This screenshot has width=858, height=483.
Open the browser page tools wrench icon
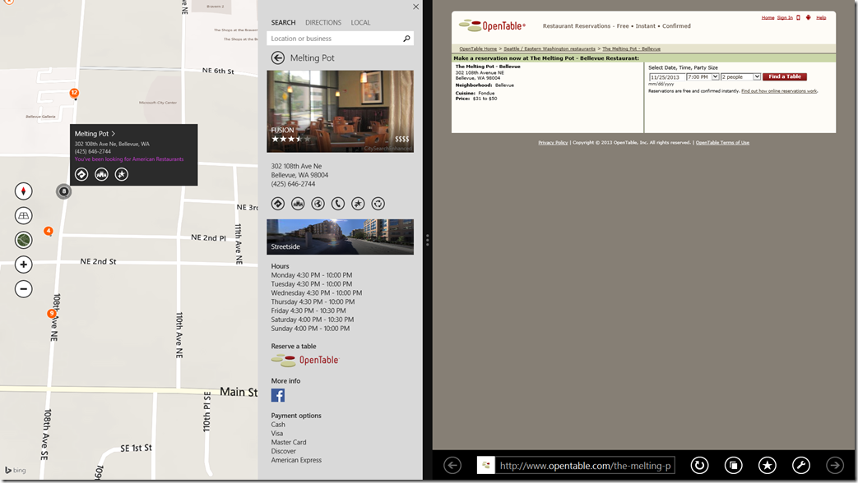(800, 466)
